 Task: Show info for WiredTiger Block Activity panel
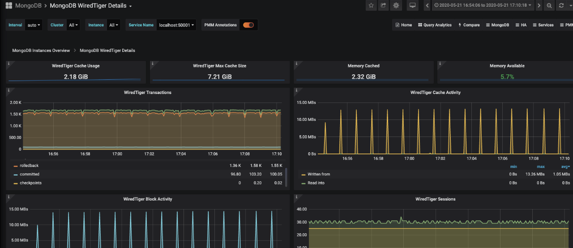click(x=9, y=197)
